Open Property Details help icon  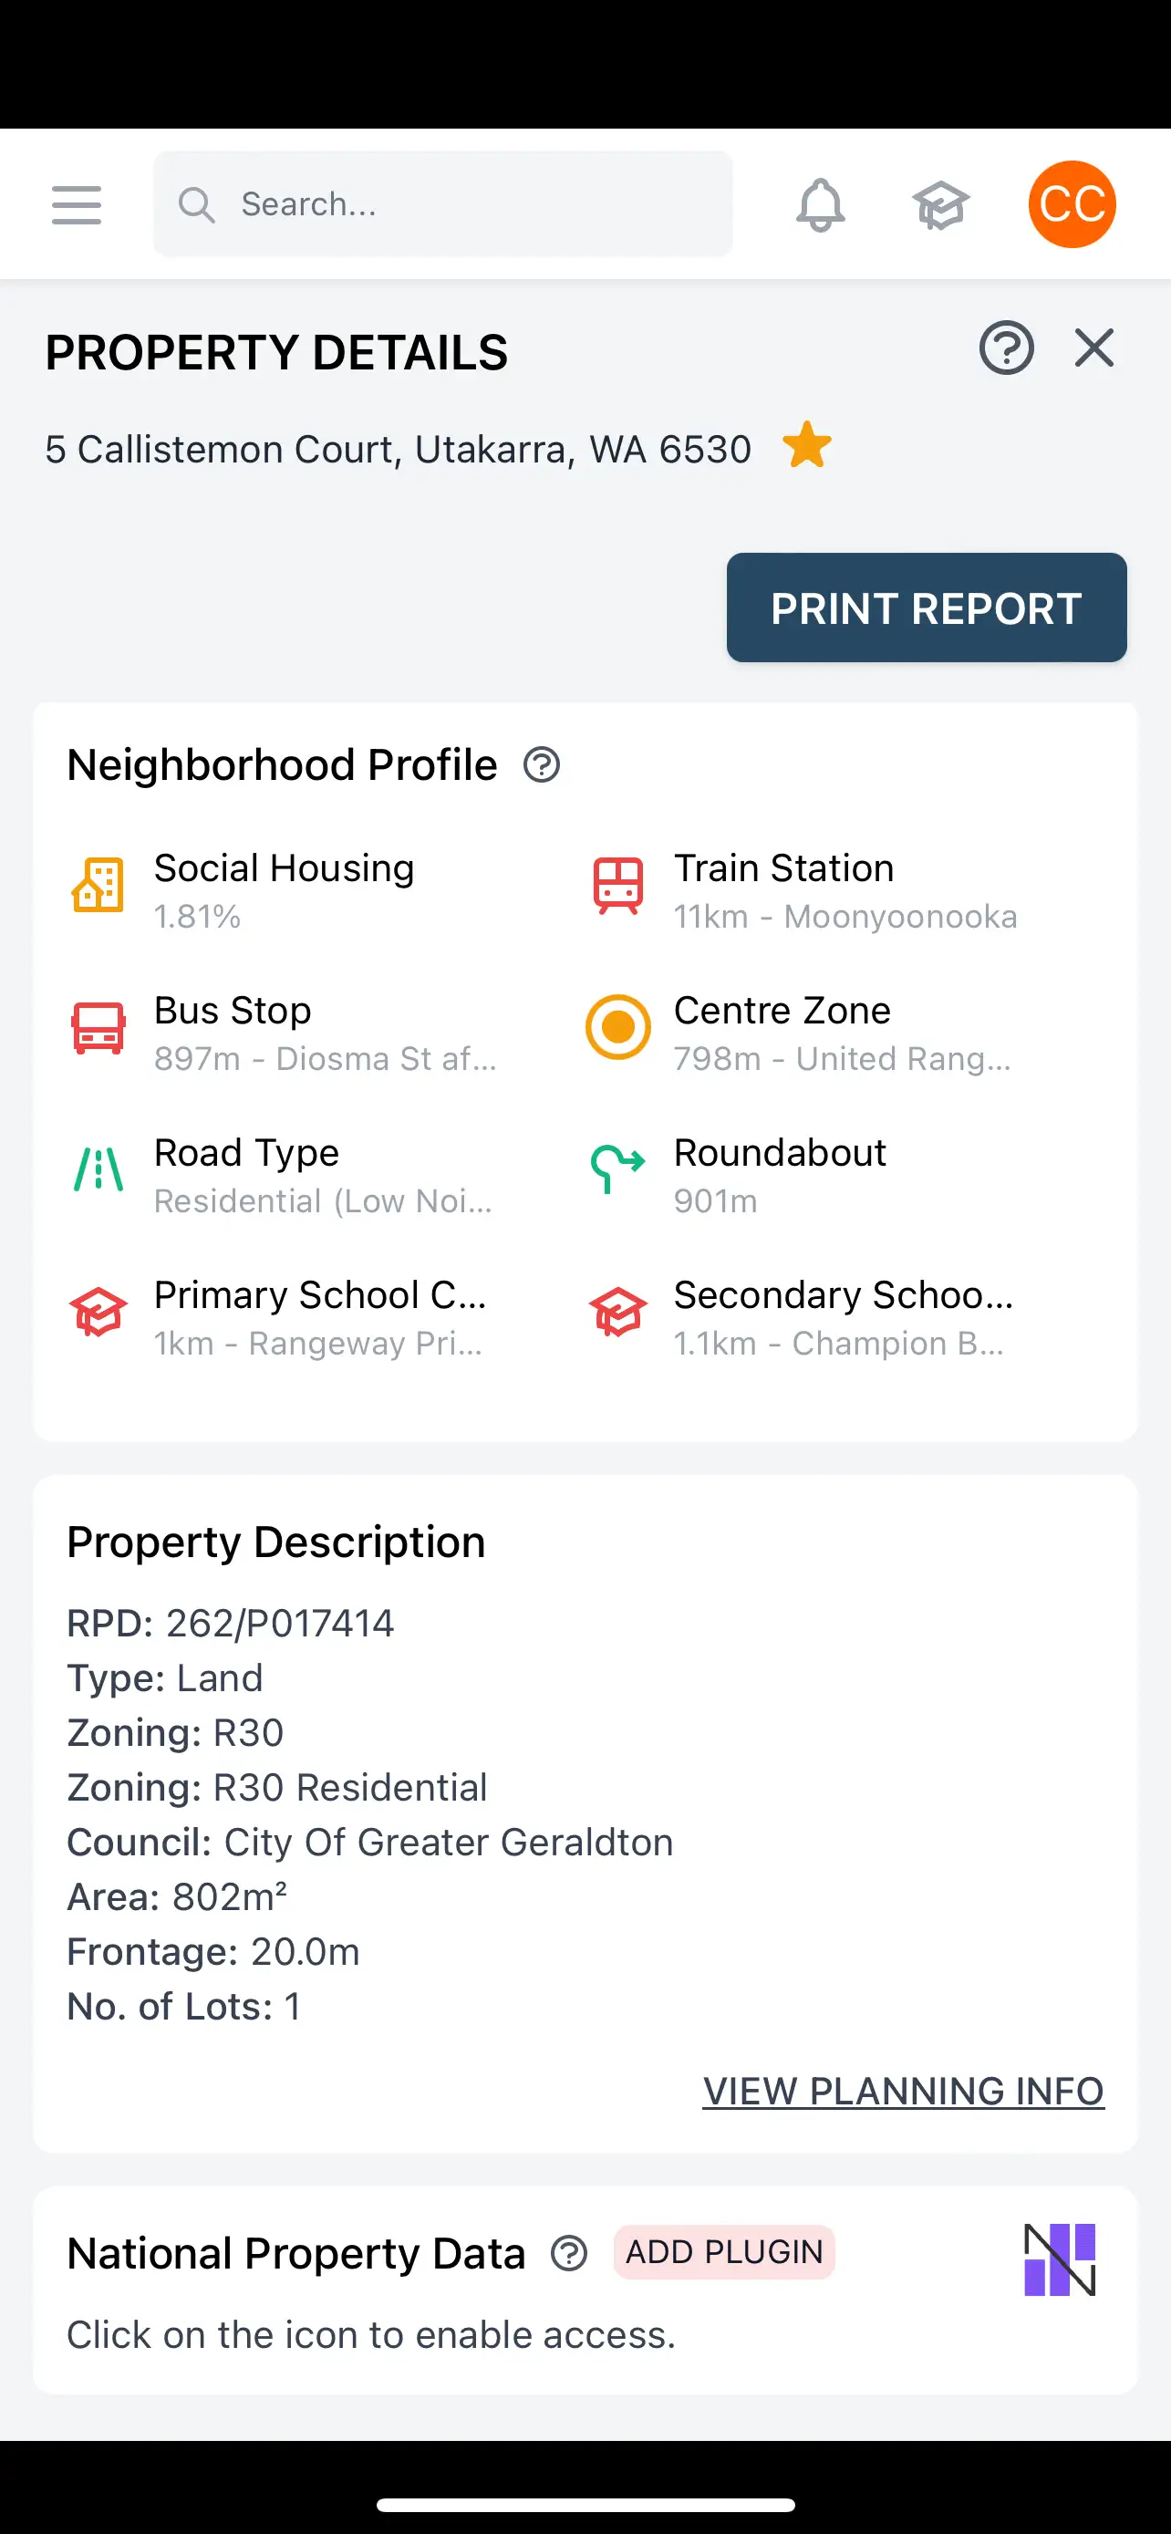tap(1006, 348)
